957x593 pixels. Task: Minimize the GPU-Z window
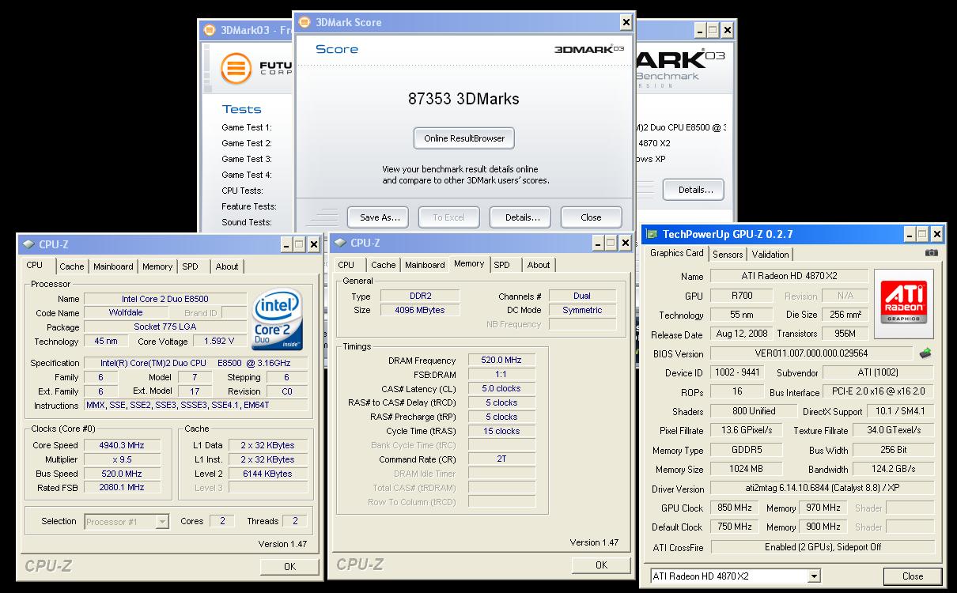910,234
